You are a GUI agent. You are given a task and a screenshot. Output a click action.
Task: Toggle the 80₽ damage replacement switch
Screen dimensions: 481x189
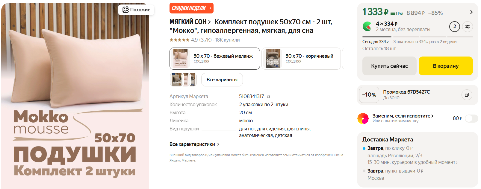[471, 118]
